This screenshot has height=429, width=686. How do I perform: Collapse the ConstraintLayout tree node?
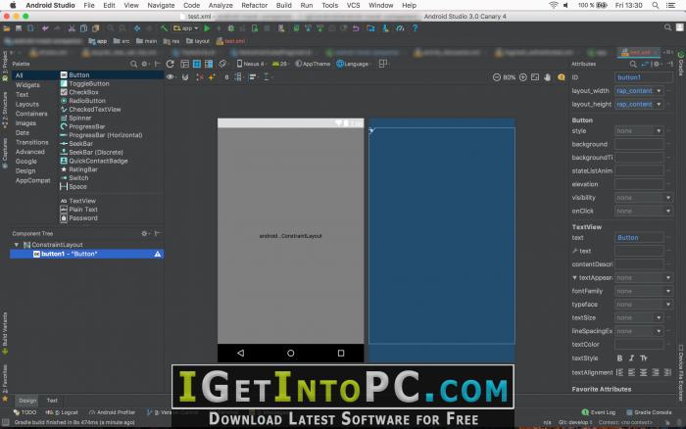coord(17,245)
